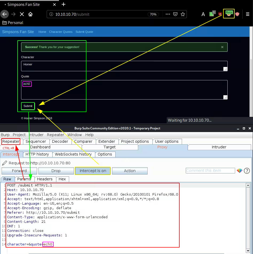Open the uBlock Origin extension icon
The image size is (253, 254).
point(220,14)
